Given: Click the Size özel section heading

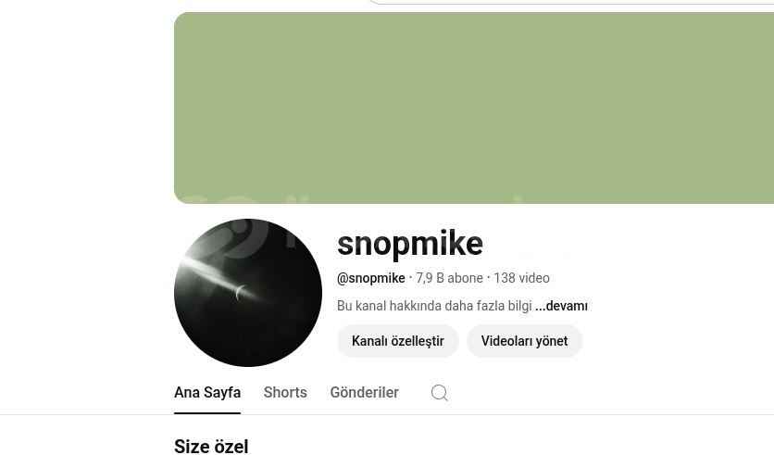Looking at the screenshot, I should pos(211,446).
